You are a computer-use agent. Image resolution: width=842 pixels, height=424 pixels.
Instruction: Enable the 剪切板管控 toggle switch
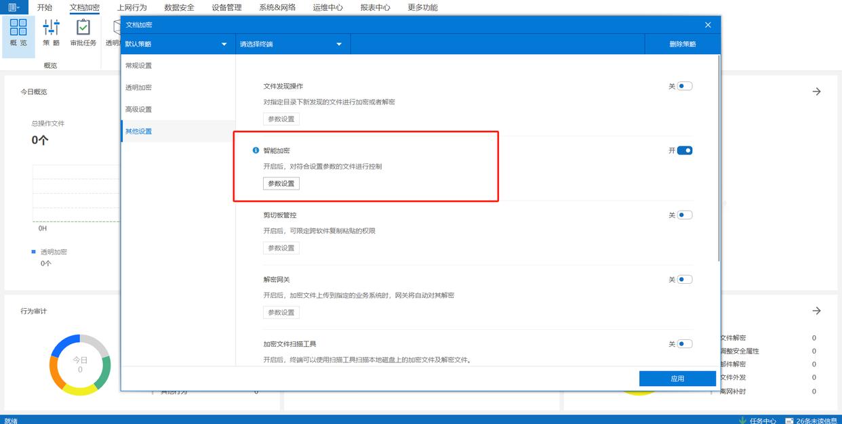[684, 215]
